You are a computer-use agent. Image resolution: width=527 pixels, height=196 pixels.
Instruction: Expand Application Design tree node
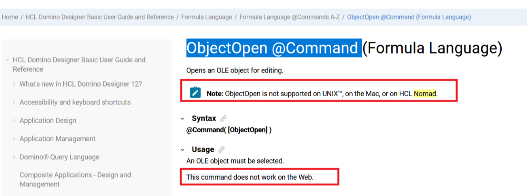click(14, 120)
